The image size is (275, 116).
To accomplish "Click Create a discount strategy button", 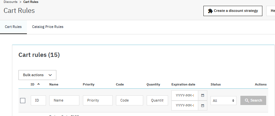I will pos(233,11).
